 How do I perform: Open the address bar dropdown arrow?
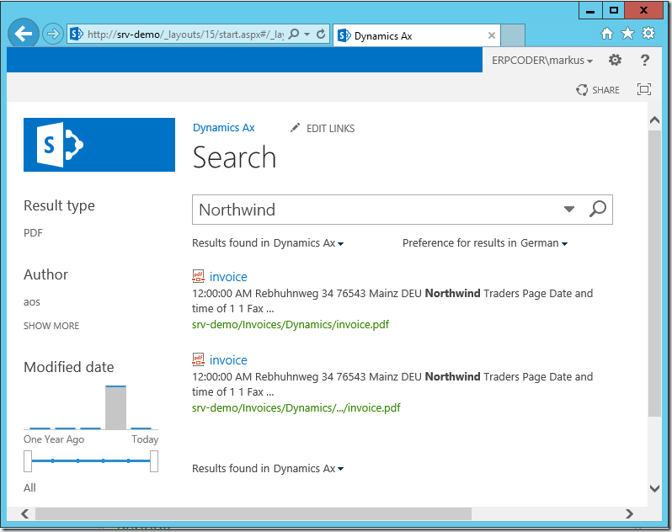pyautogui.click(x=307, y=34)
